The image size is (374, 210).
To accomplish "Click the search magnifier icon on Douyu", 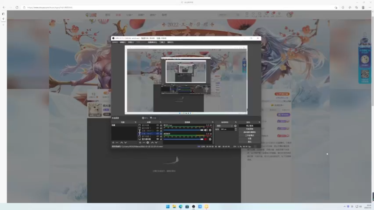I will pyautogui.click(x=238, y=15).
